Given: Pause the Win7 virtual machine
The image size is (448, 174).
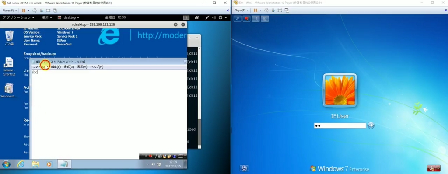Looking at the screenshot, I should [255, 10].
